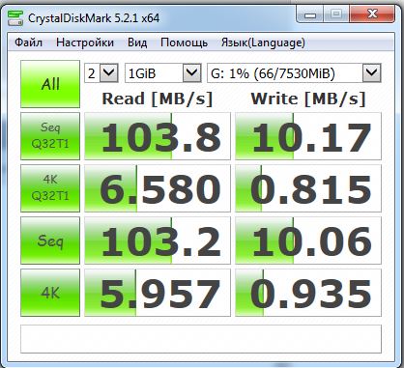404x368 pixels.
Task: Open the Язык(Language) menu
Action: point(263,42)
